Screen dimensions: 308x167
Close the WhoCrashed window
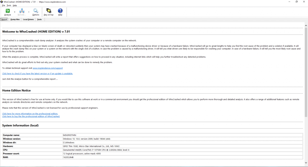click(x=304, y=2)
